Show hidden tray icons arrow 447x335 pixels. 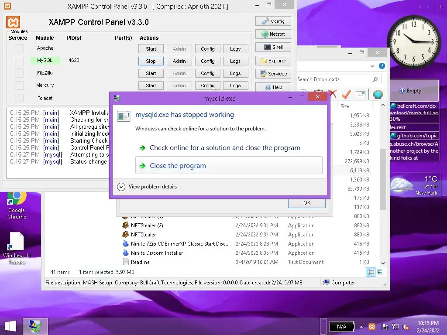[361, 327]
